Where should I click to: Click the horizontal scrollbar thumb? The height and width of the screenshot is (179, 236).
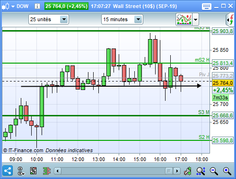tap(169, 171)
